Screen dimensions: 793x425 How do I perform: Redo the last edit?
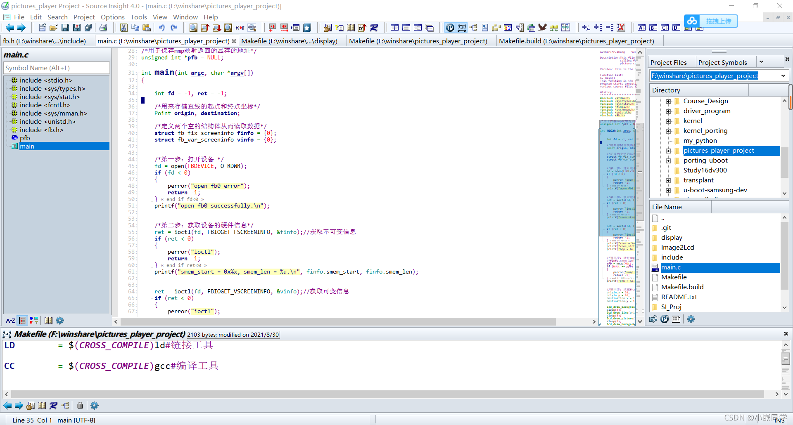click(x=174, y=28)
